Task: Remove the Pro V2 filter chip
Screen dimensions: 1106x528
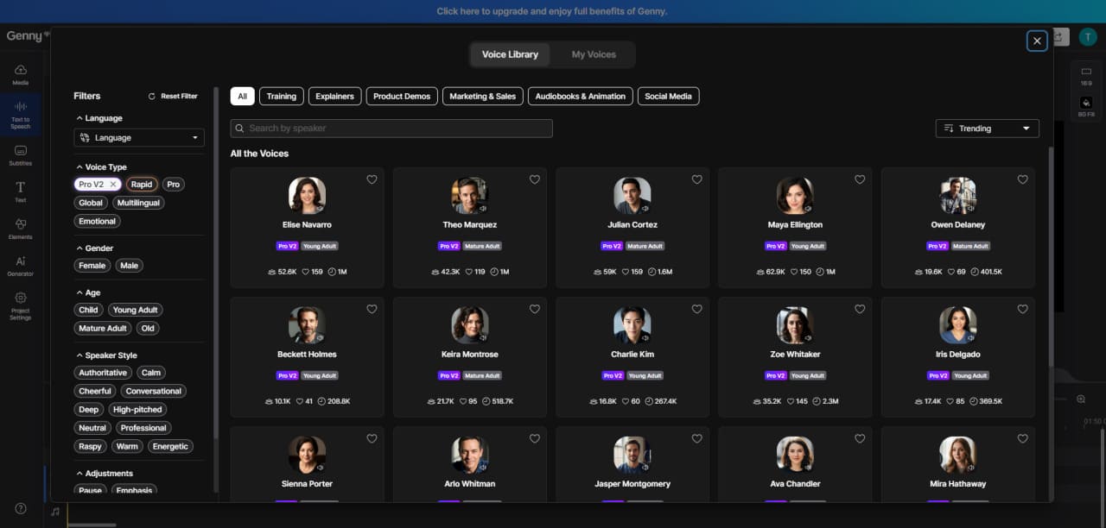Action: coord(113,185)
